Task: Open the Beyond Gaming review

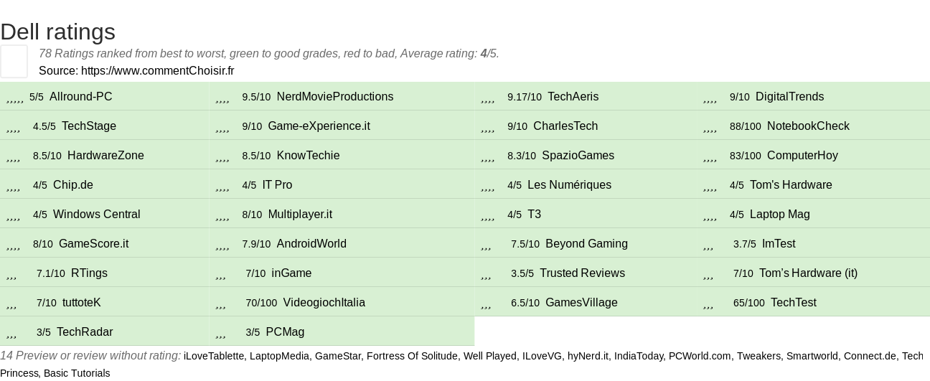Action: click(586, 244)
